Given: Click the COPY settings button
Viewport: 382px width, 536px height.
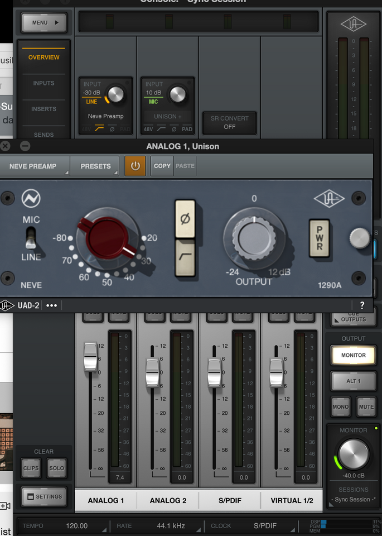Looking at the screenshot, I should [x=162, y=166].
